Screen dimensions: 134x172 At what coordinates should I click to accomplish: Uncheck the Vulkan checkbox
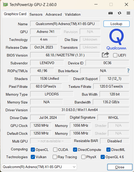click(x=33, y=157)
